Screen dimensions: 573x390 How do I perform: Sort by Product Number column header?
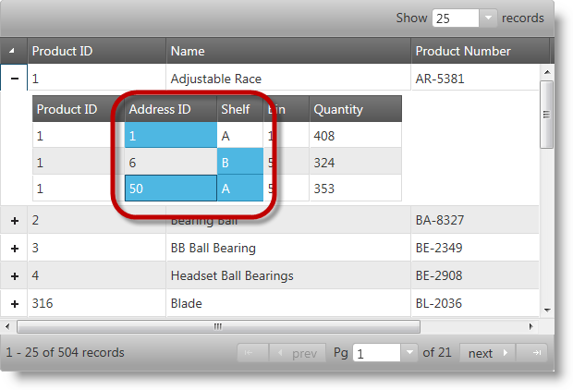(x=476, y=51)
